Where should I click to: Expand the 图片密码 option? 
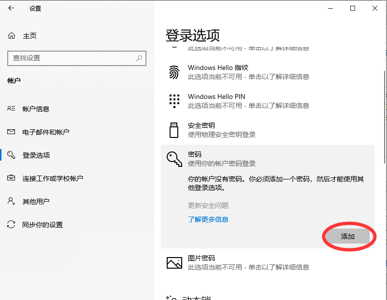(268, 262)
